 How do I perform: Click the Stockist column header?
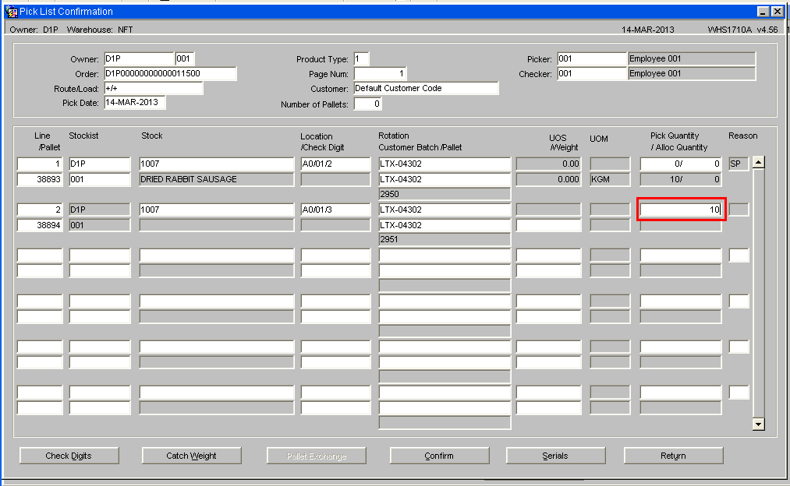83,136
